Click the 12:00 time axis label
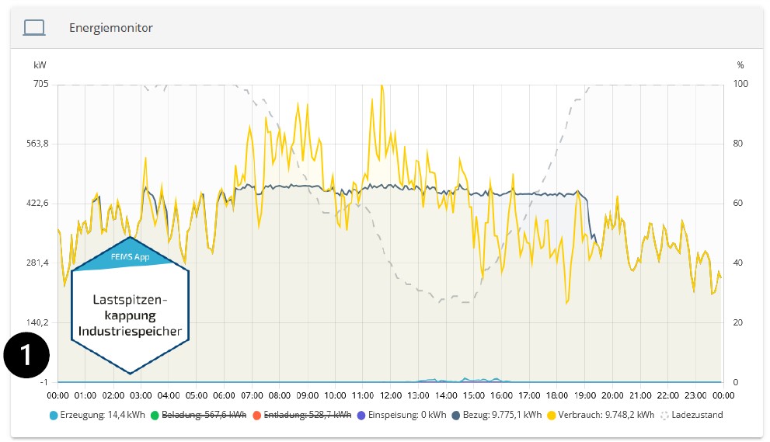Image resolution: width=770 pixels, height=442 pixels. point(390,395)
